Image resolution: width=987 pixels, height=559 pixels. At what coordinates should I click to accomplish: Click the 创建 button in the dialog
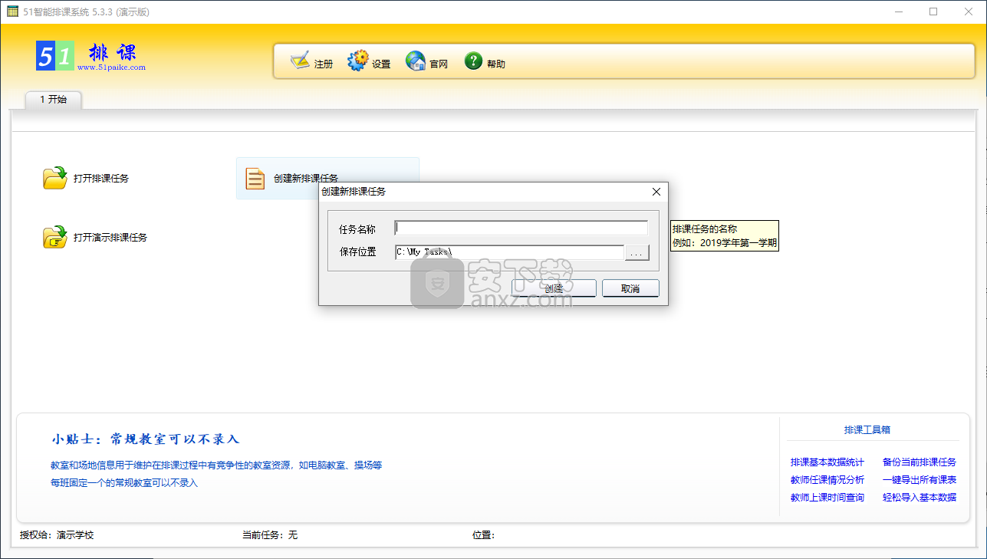click(554, 288)
